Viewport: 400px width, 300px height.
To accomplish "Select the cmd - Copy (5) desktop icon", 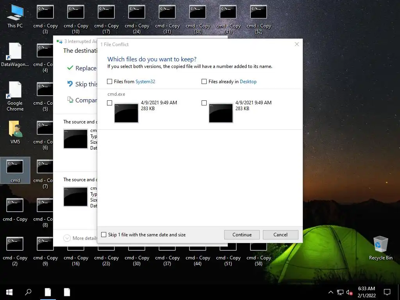I will [x=43, y=97].
